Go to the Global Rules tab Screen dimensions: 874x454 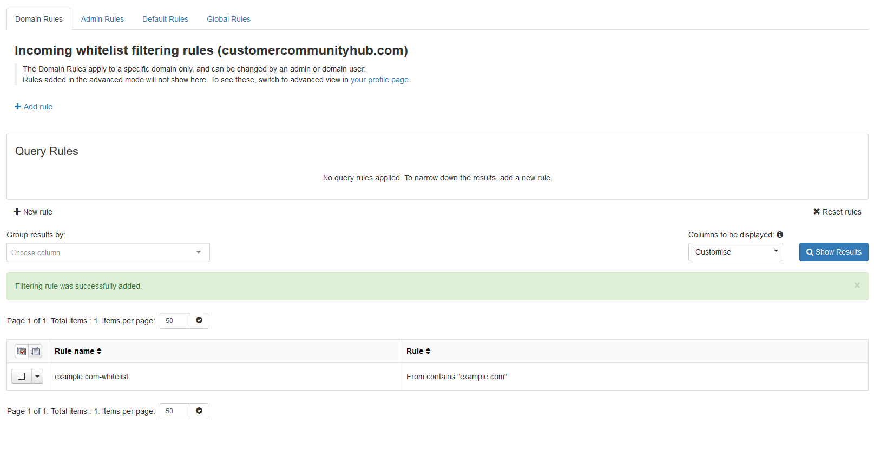[228, 19]
